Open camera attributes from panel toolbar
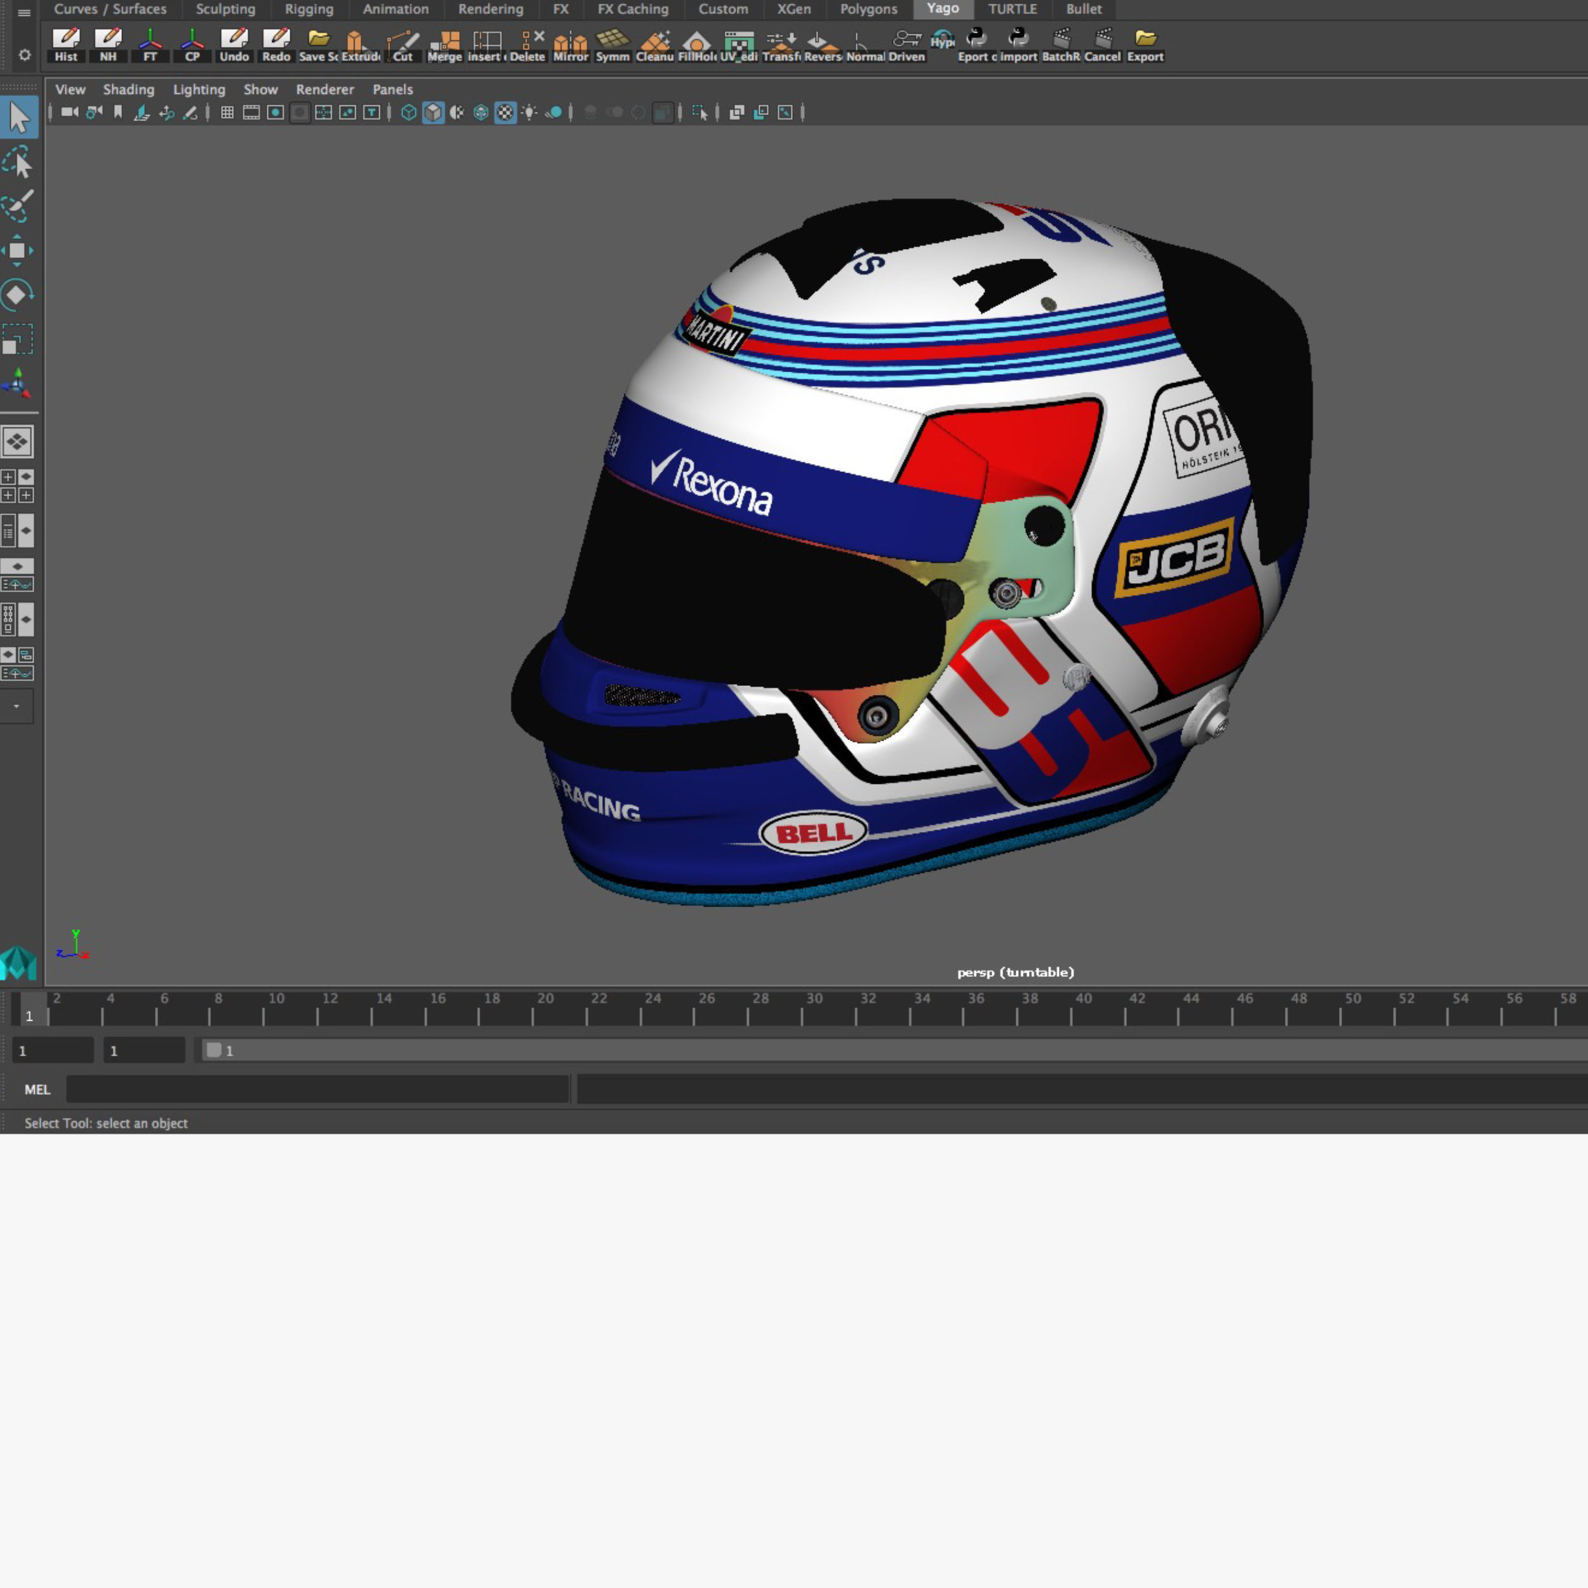This screenshot has width=1588, height=1588. tap(95, 112)
